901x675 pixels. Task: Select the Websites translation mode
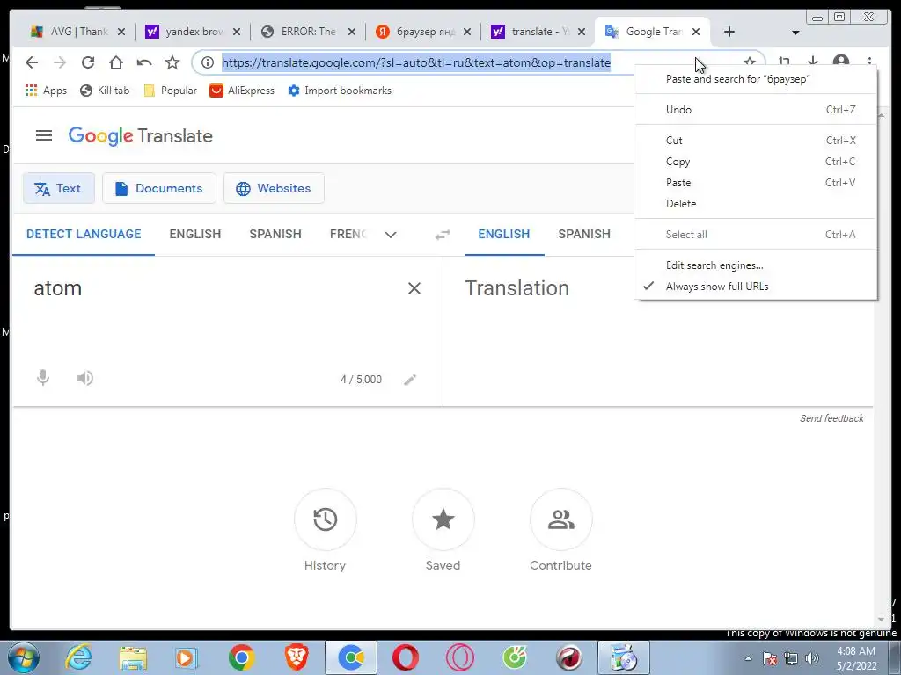tap(275, 188)
